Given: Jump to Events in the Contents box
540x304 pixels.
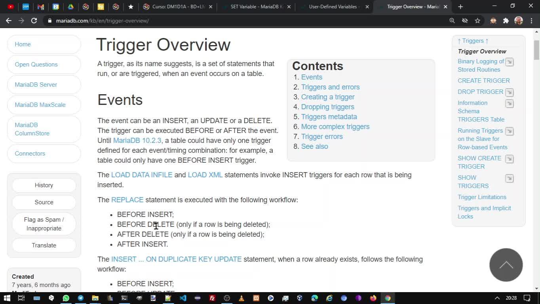Looking at the screenshot, I should [312, 77].
